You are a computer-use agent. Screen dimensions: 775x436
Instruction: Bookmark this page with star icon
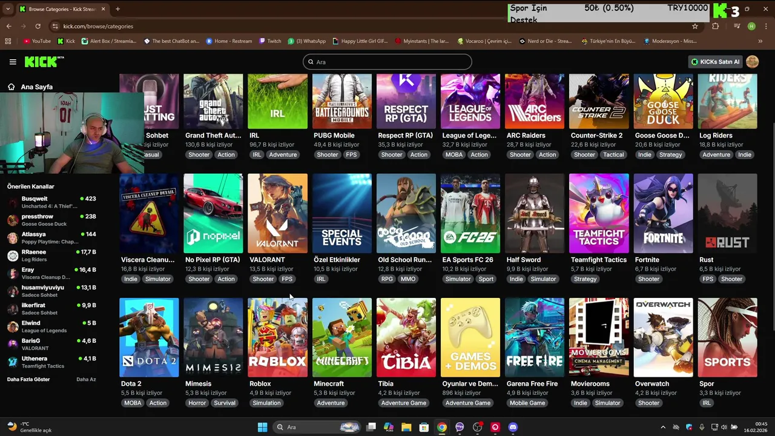[x=695, y=26]
